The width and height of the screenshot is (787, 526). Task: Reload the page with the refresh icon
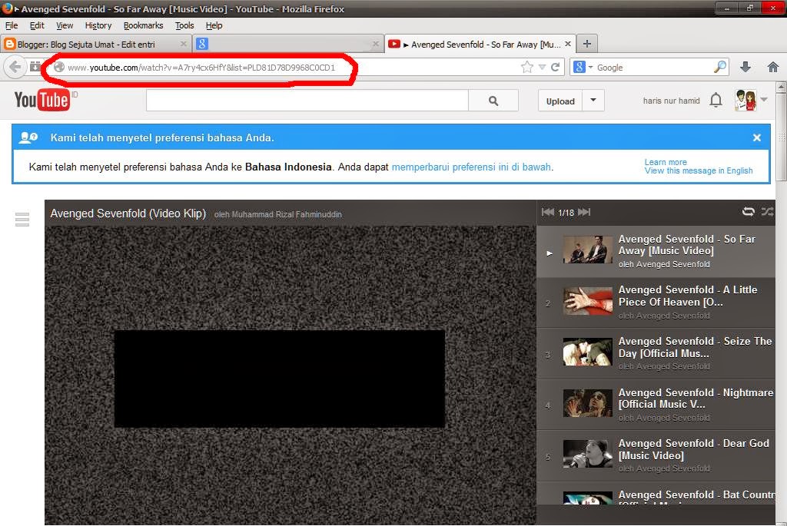point(555,68)
